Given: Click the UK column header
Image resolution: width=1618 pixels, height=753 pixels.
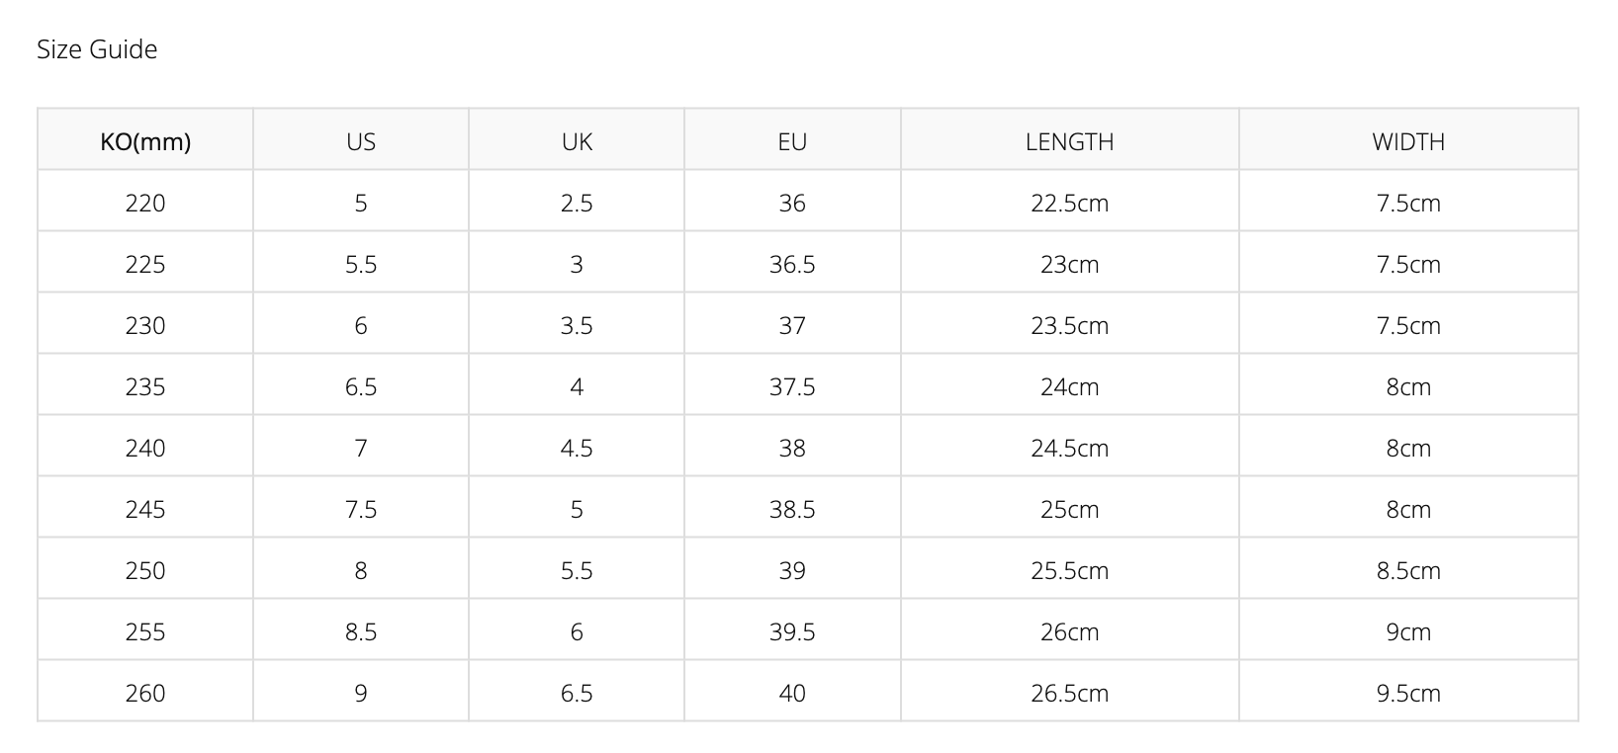Looking at the screenshot, I should 577,141.
